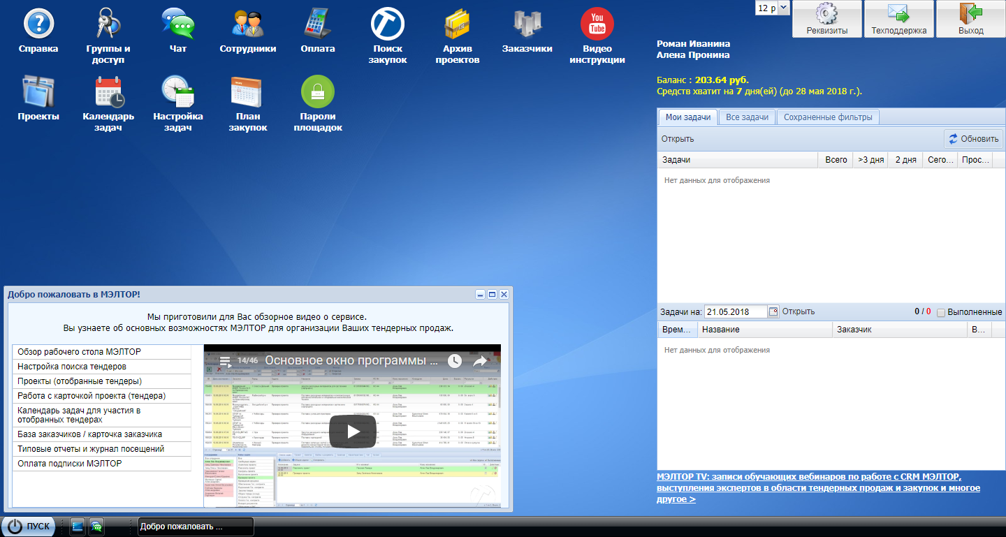Click the task date input field
This screenshot has width=1006, height=537.
pyautogui.click(x=736, y=312)
